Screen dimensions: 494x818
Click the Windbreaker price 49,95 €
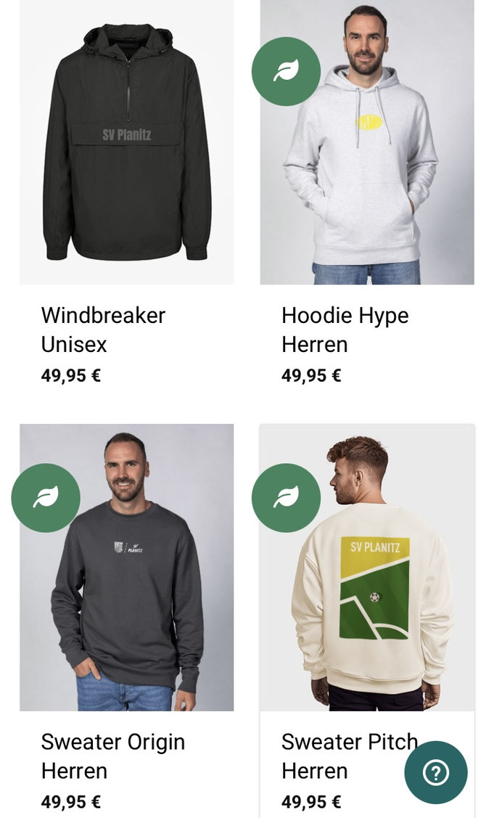71,376
